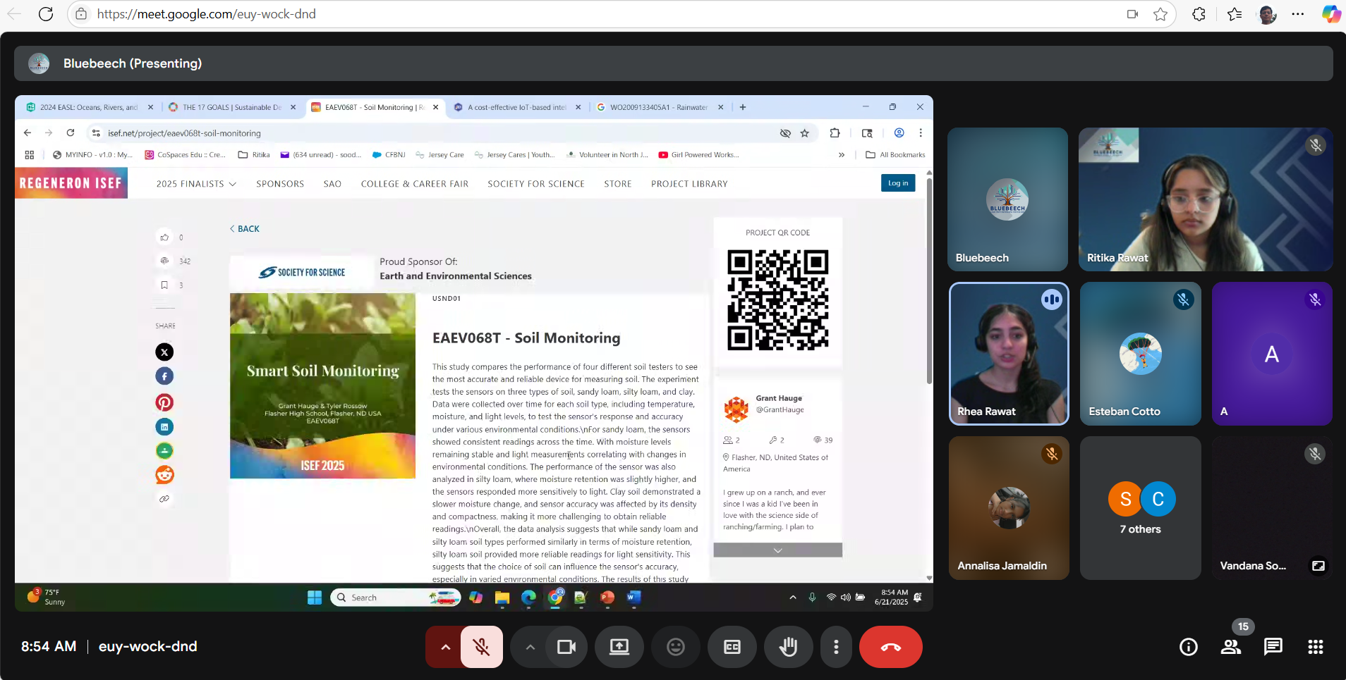Show the People participants panel
This screenshot has width=1346, height=680.
(1231, 647)
